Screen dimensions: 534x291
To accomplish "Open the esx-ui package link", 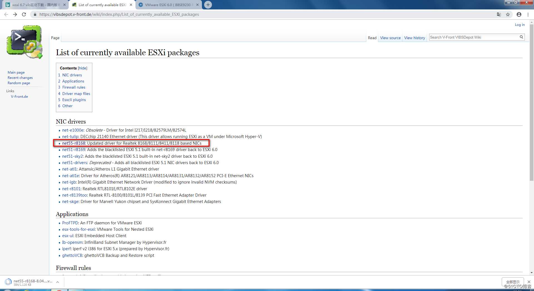I will pos(68,235).
